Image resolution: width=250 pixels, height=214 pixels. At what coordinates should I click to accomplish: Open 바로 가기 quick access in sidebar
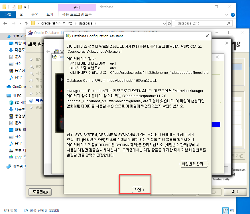[17, 36]
